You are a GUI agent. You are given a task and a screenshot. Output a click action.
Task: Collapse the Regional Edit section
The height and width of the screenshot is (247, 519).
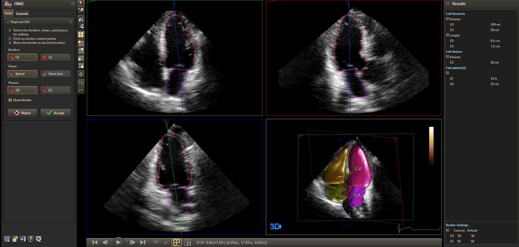pyautogui.click(x=71, y=22)
